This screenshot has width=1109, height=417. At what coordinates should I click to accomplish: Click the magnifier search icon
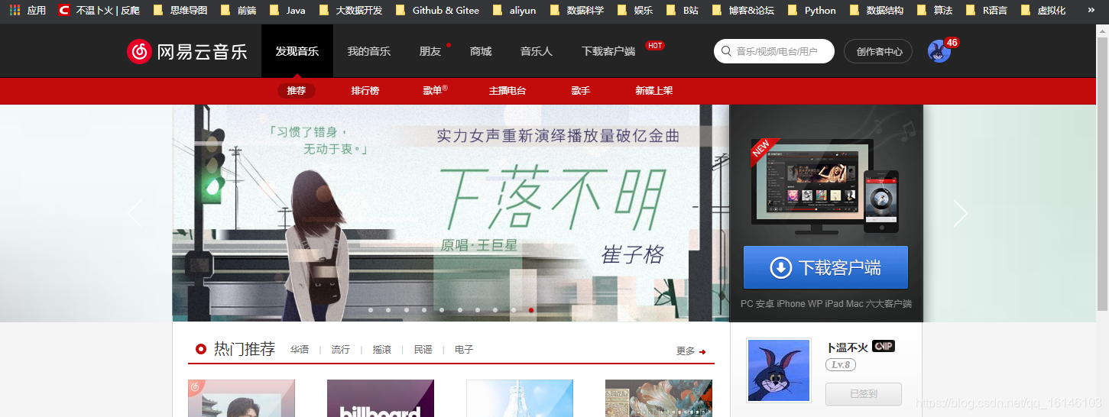(x=725, y=52)
